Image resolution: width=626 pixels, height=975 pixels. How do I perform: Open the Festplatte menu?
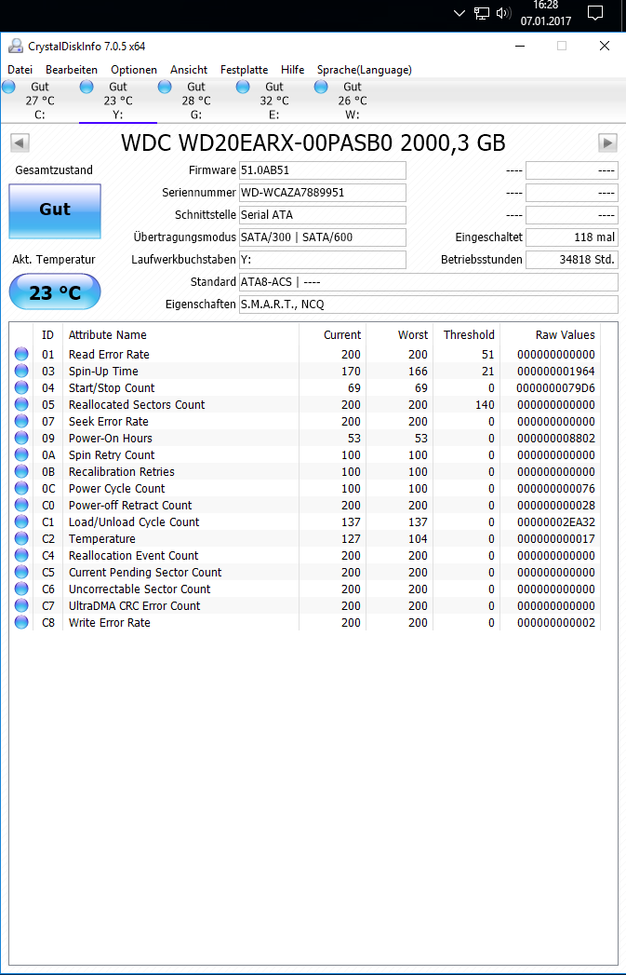(x=244, y=70)
